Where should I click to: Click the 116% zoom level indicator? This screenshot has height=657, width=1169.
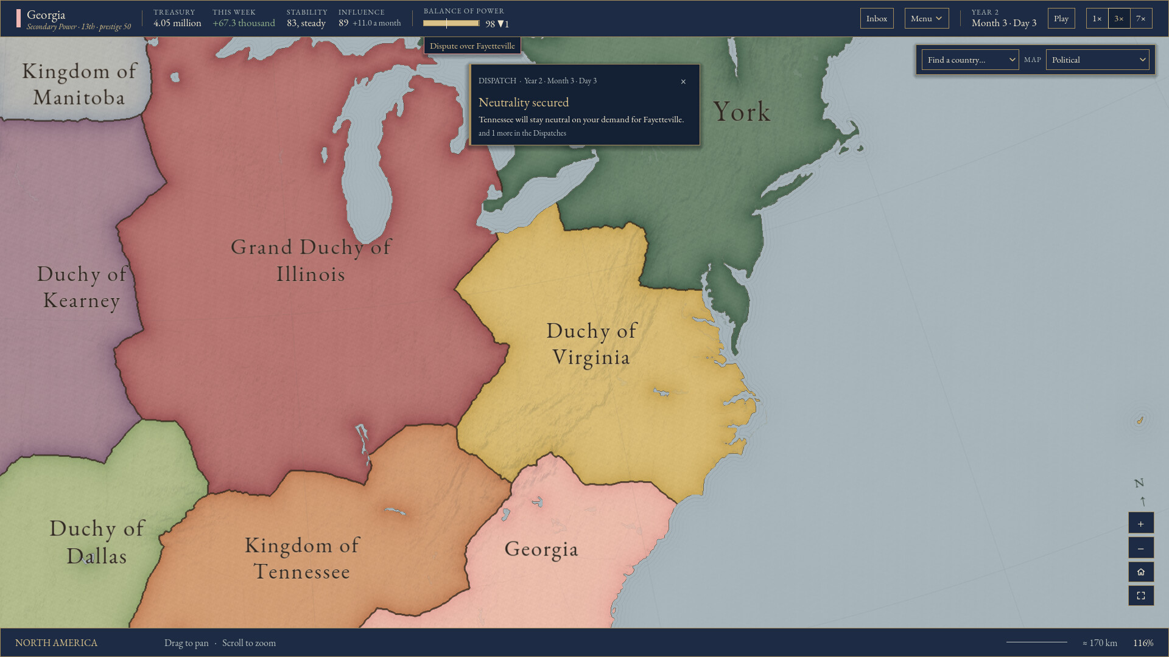click(1143, 643)
